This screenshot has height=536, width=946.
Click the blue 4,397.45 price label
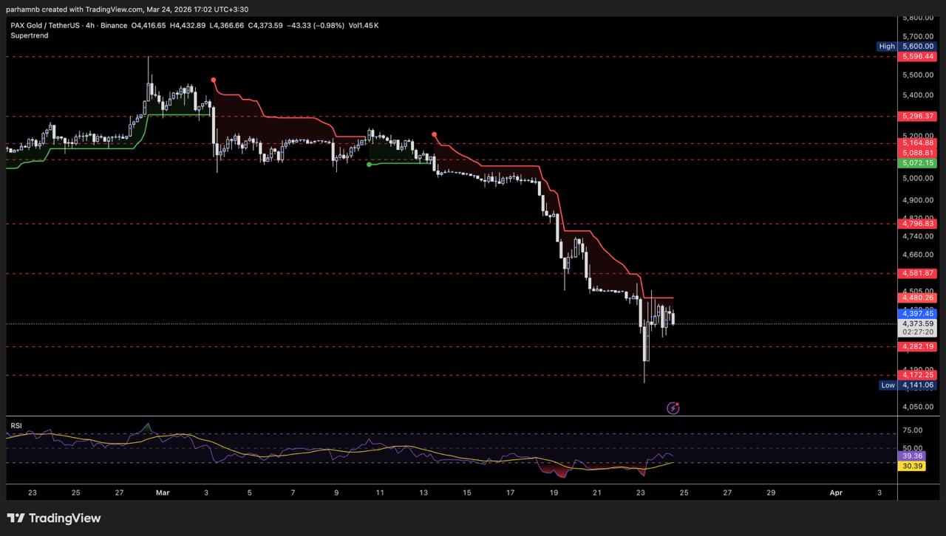point(917,314)
